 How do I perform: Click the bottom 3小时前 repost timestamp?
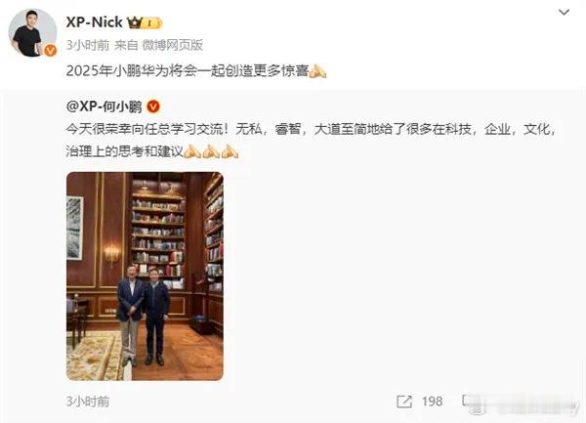pyautogui.click(x=88, y=402)
